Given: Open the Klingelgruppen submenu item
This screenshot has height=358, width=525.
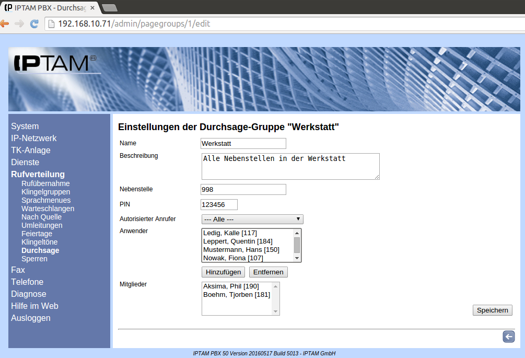Looking at the screenshot, I should (45, 192).
